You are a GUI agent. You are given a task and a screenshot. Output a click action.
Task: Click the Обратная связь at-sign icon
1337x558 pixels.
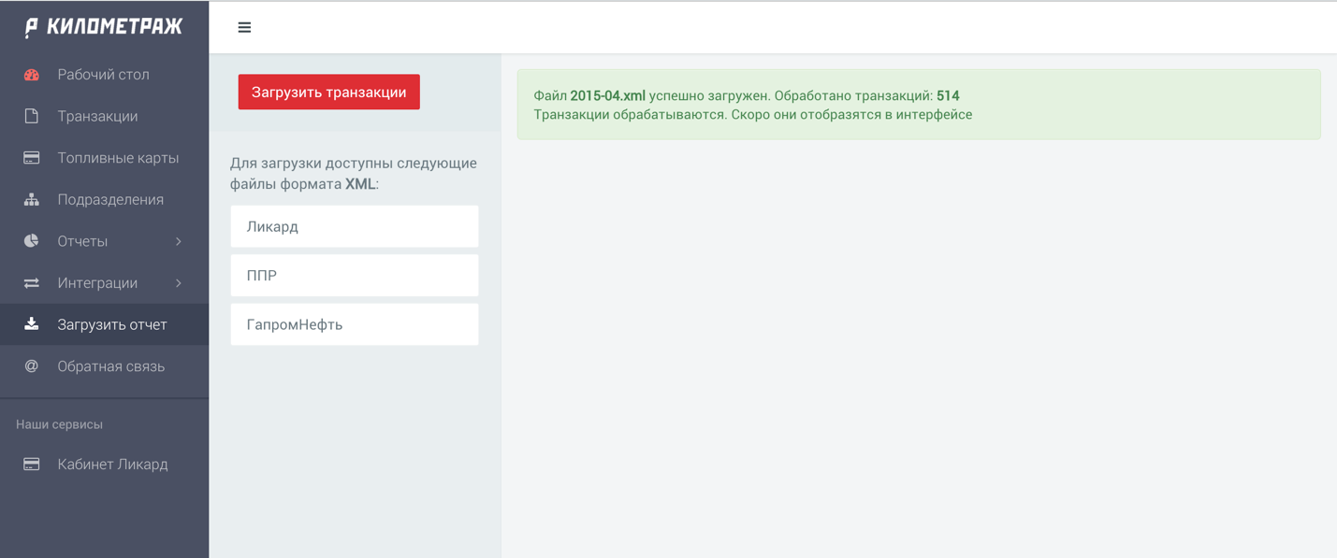(32, 366)
